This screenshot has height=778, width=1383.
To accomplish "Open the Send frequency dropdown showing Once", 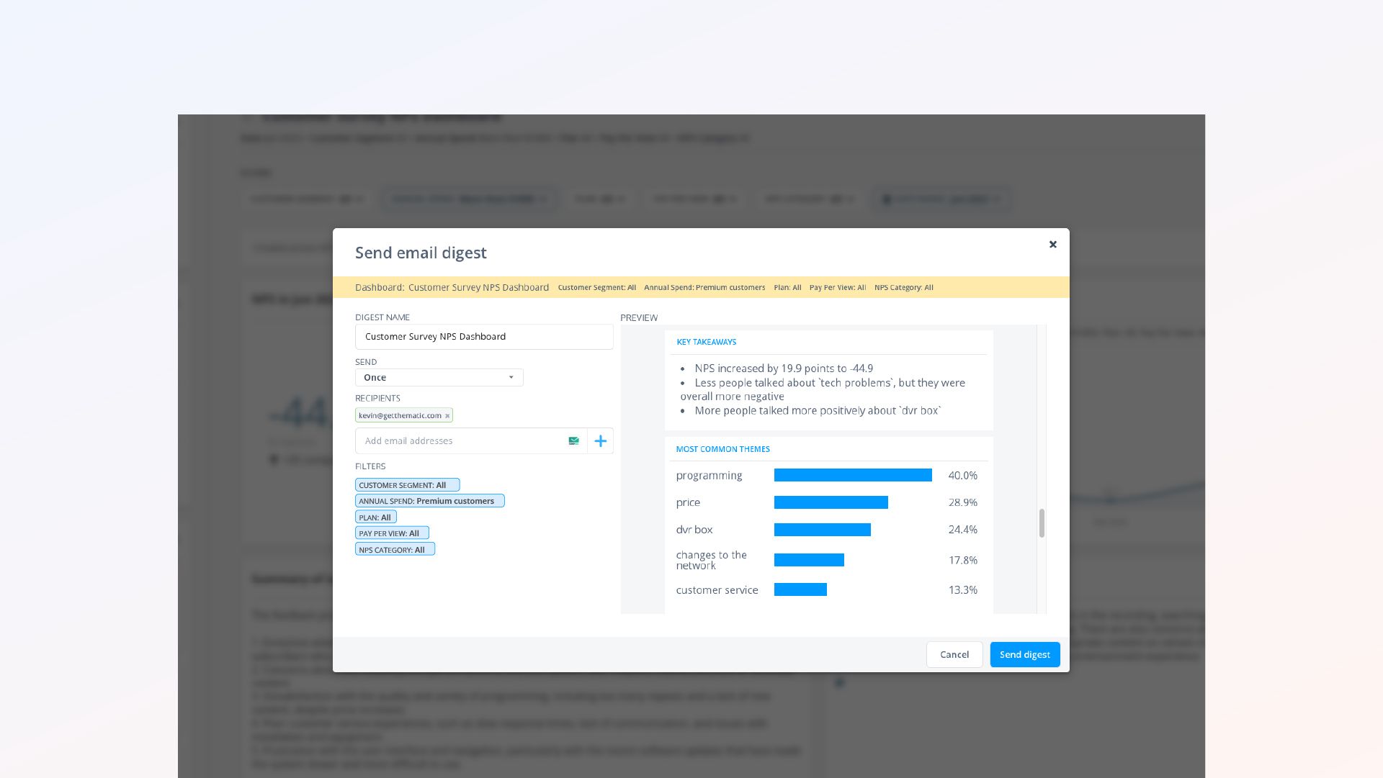I will tap(439, 378).
